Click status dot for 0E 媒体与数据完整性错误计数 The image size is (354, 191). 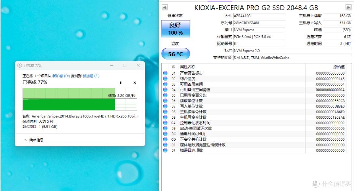tap(165, 145)
